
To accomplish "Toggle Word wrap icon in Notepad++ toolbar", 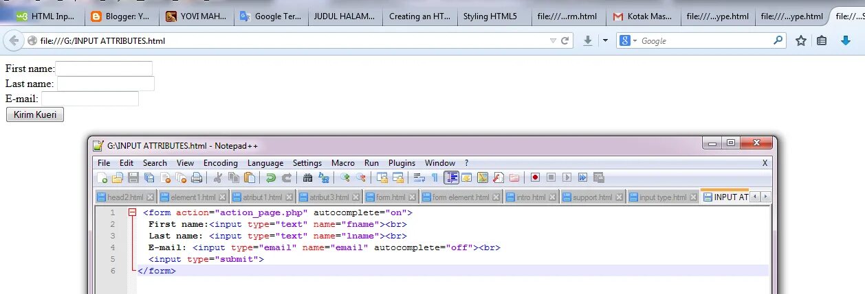I will tap(419, 178).
